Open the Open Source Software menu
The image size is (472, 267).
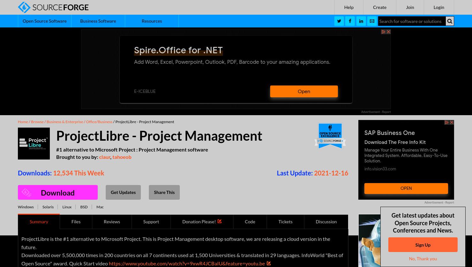(45, 21)
